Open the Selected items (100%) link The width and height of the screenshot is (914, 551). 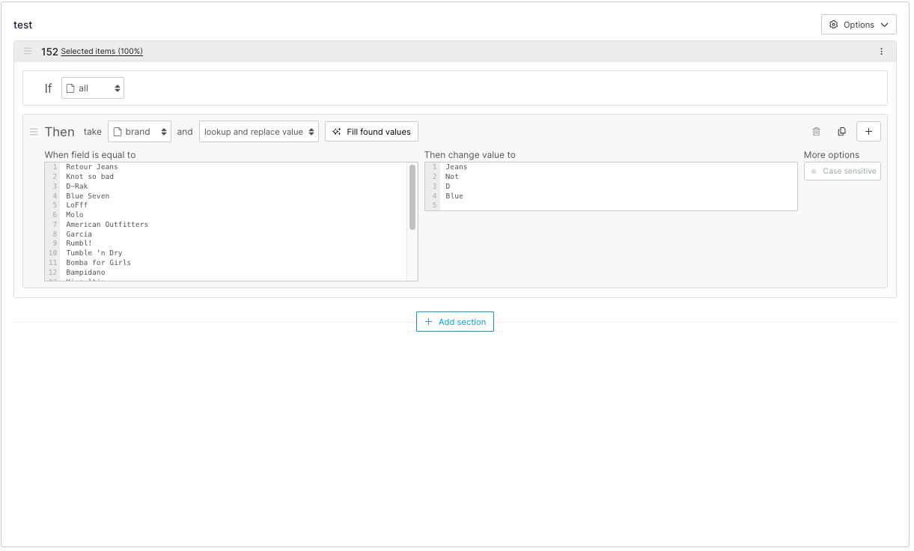coord(102,52)
